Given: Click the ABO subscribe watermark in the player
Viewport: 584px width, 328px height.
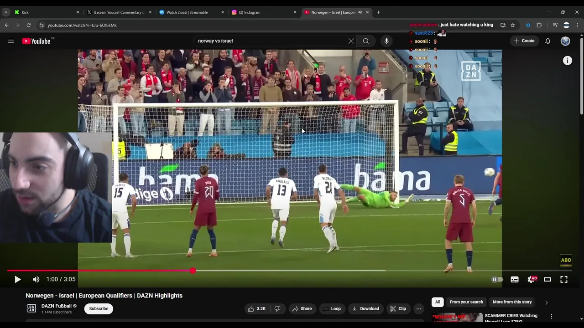Looking at the screenshot, I should coord(566,260).
